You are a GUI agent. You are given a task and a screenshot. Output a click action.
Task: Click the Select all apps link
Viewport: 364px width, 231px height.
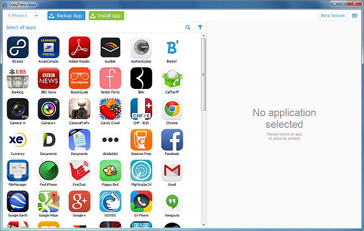click(x=21, y=27)
